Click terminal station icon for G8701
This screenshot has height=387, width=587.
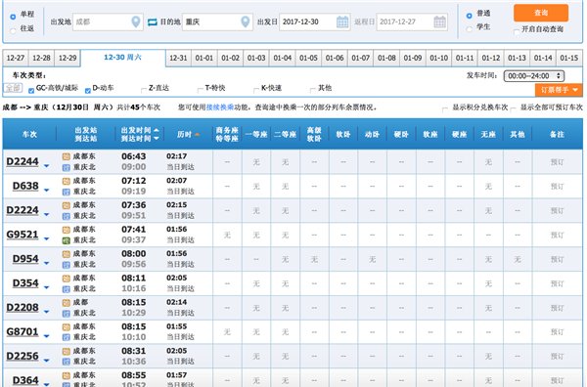click(67, 337)
